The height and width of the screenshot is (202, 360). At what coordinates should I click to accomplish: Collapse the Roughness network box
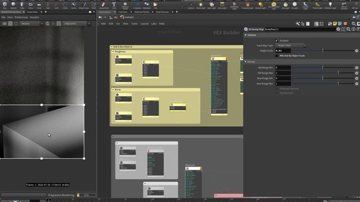click(113, 52)
